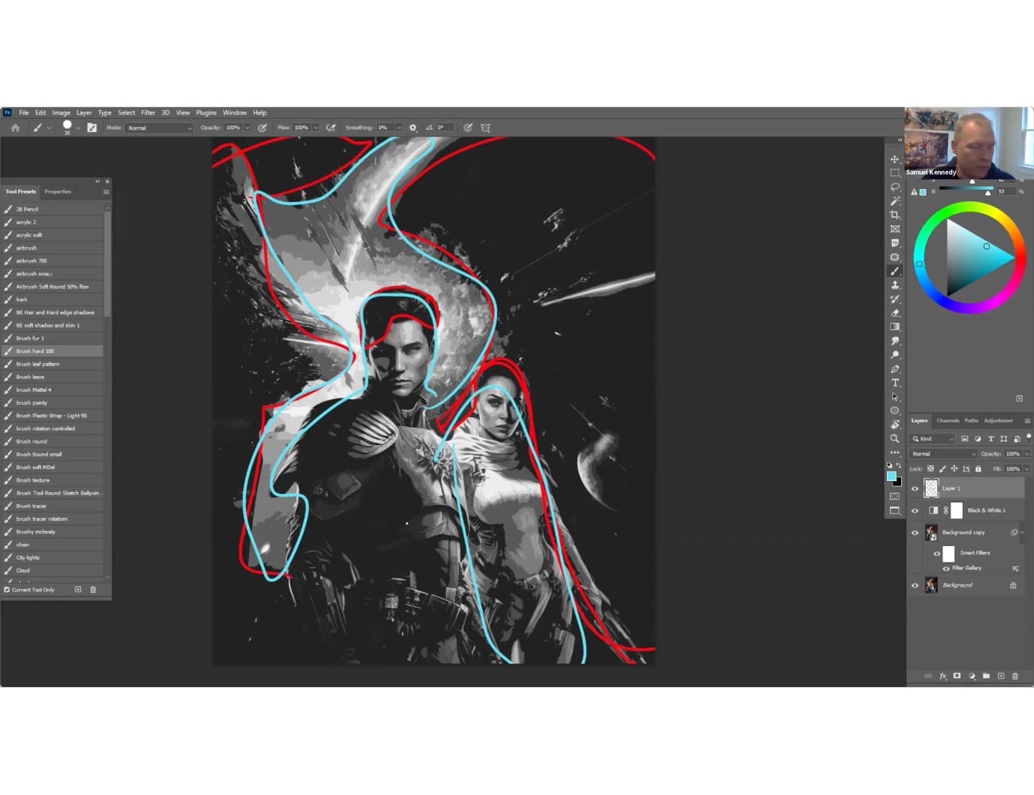Screen dimensions: 1034x795
Task: Enable the Current Tool Only checkbox
Action: (7, 589)
